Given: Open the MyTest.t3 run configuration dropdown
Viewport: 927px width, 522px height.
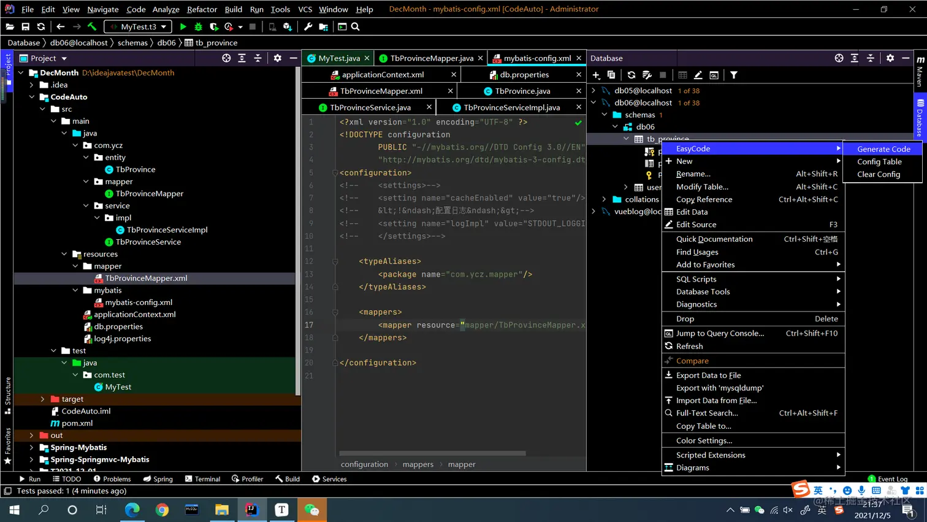Looking at the screenshot, I should 138,27.
